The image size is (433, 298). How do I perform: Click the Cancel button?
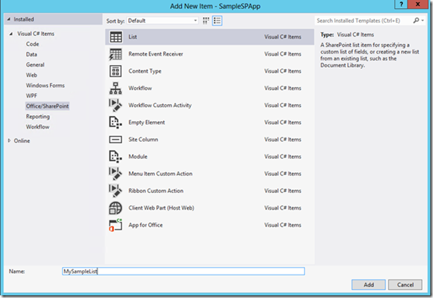click(405, 284)
